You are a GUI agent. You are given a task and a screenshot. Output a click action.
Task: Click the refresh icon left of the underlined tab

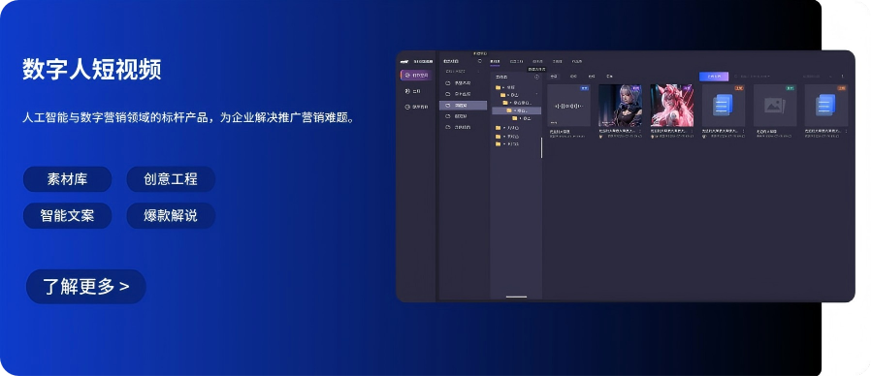480,61
